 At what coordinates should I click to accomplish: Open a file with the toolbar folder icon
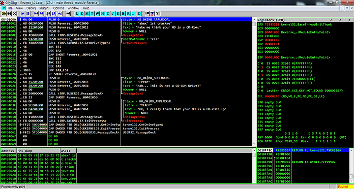pyautogui.click(x=4, y=14)
